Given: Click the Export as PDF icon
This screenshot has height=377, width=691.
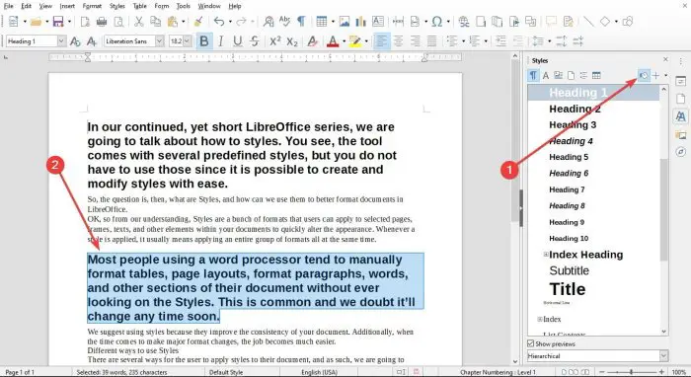Looking at the screenshot, I should 85,21.
